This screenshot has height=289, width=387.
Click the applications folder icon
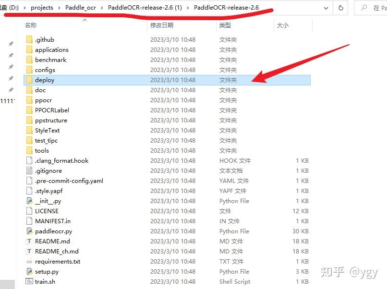pos(29,49)
